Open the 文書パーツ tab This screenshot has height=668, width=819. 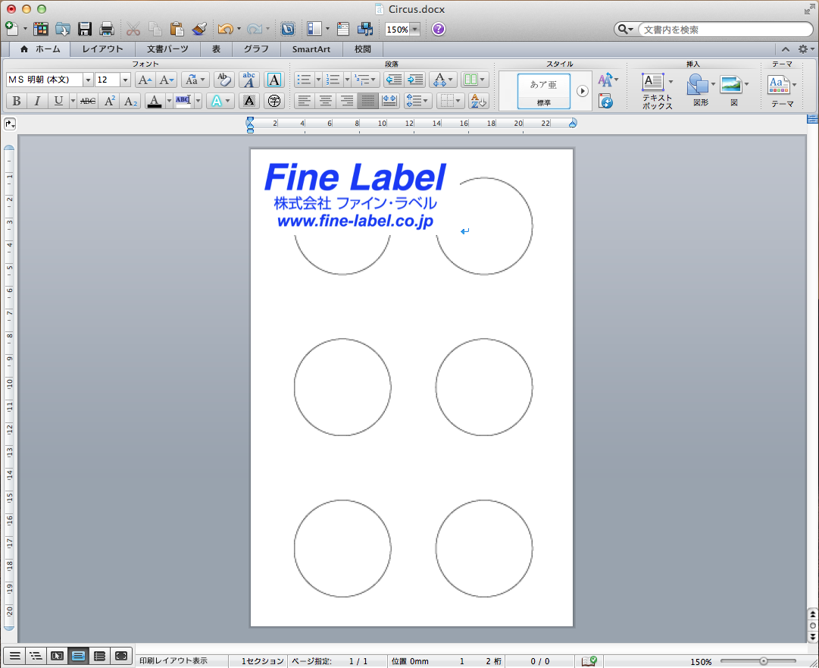coord(167,49)
